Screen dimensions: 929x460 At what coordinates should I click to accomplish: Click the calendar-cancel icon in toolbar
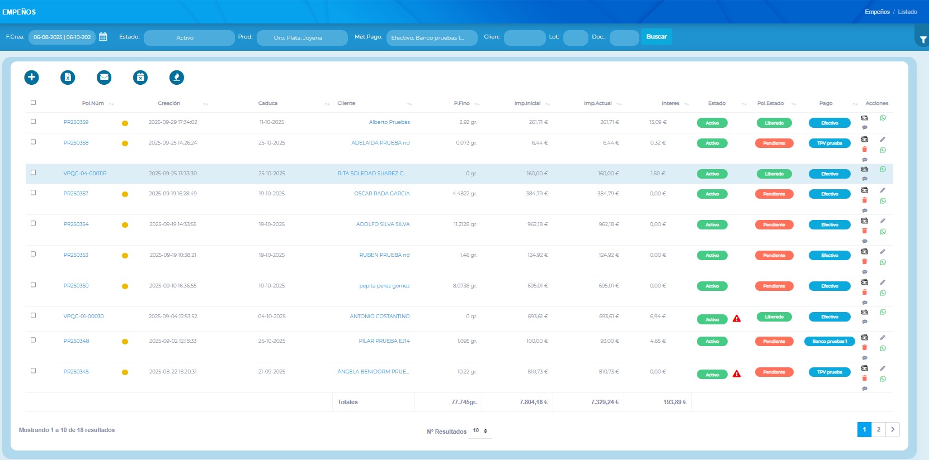tap(140, 78)
